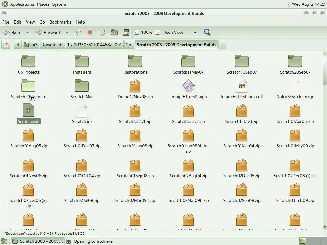
Task: Jump to 1.x-20230731T014458Z-001 path segment
Action: point(94,45)
